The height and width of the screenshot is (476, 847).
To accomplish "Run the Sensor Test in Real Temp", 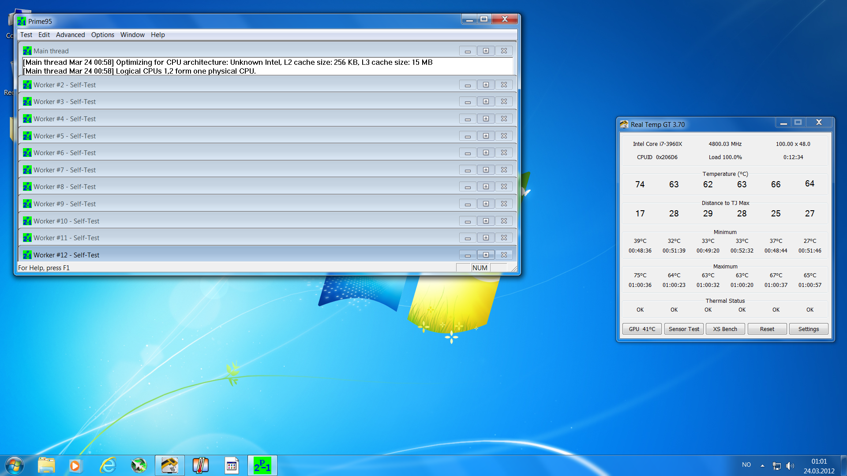I will (x=684, y=329).
